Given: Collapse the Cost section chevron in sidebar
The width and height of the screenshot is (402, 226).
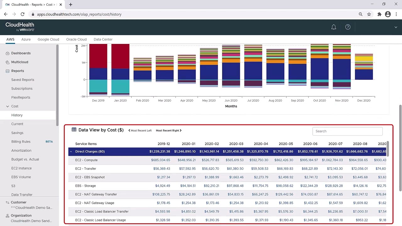Looking at the screenshot, I should (8, 106).
